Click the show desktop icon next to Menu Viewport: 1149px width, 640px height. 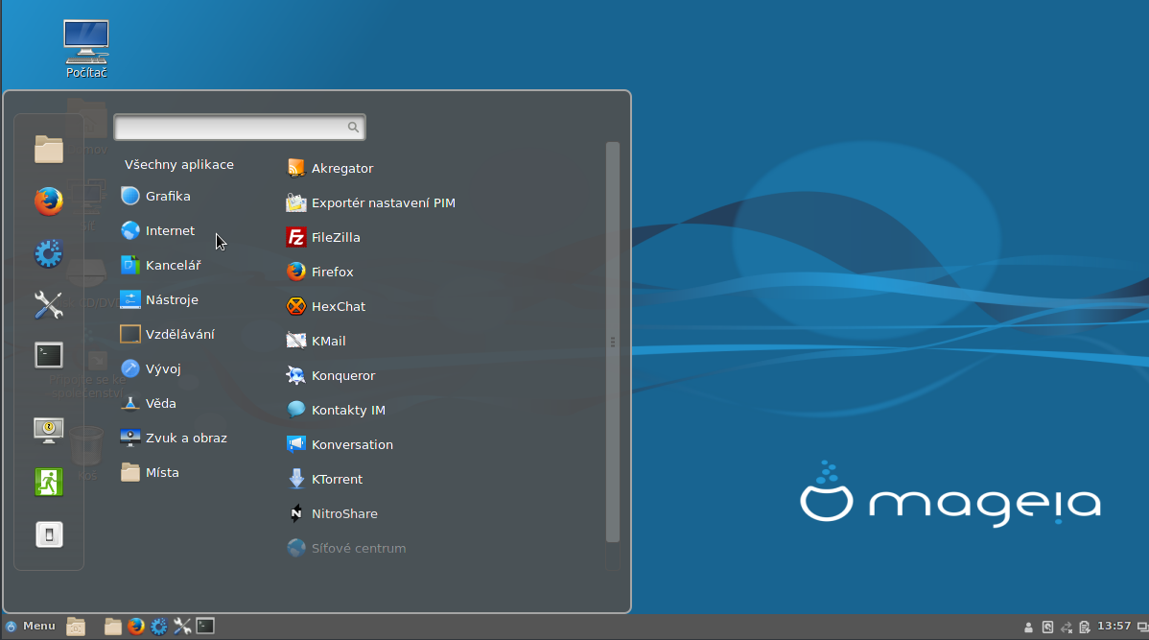point(76,626)
